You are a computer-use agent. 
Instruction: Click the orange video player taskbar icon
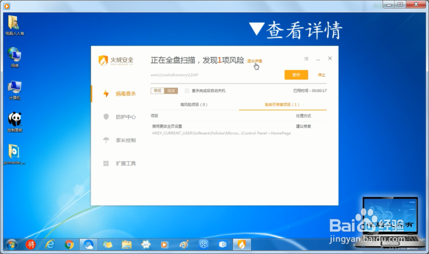164,245
